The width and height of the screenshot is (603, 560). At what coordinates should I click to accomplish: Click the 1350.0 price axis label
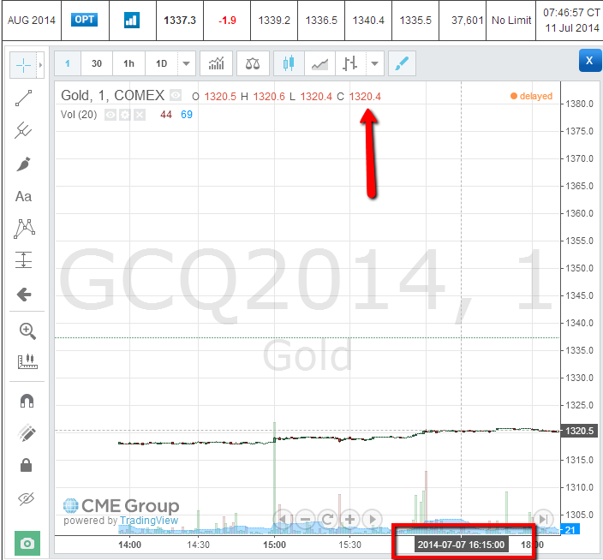[x=580, y=268]
